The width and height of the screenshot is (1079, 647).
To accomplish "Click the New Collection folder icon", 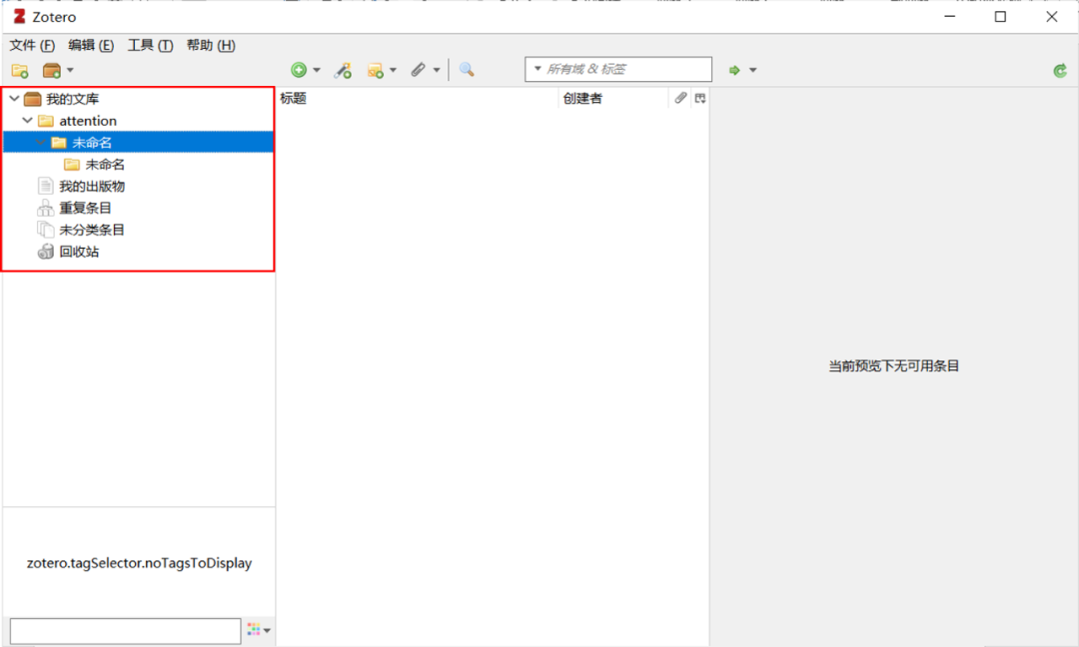I will point(20,70).
